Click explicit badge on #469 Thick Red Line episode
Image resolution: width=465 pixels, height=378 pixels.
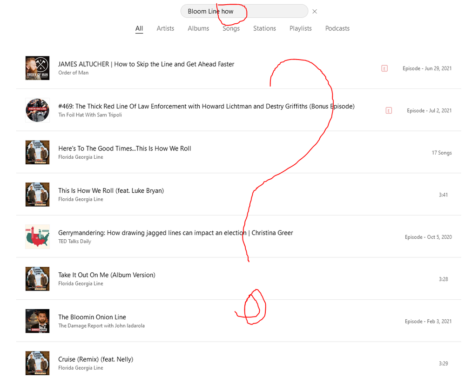(x=389, y=111)
